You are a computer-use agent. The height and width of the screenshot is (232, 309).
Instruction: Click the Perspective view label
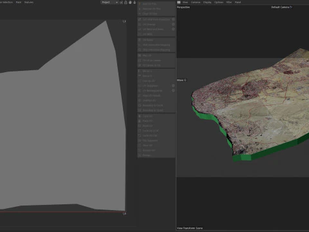click(x=183, y=7)
